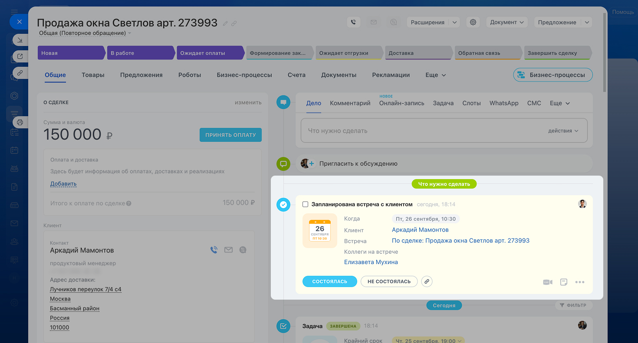The width and height of the screenshot is (638, 343).
Task: Copy the meeting link using the chain icon
Action: click(427, 281)
